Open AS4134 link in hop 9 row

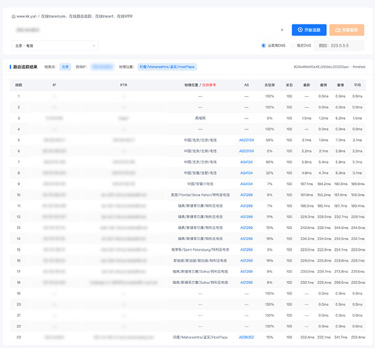pos(246,184)
